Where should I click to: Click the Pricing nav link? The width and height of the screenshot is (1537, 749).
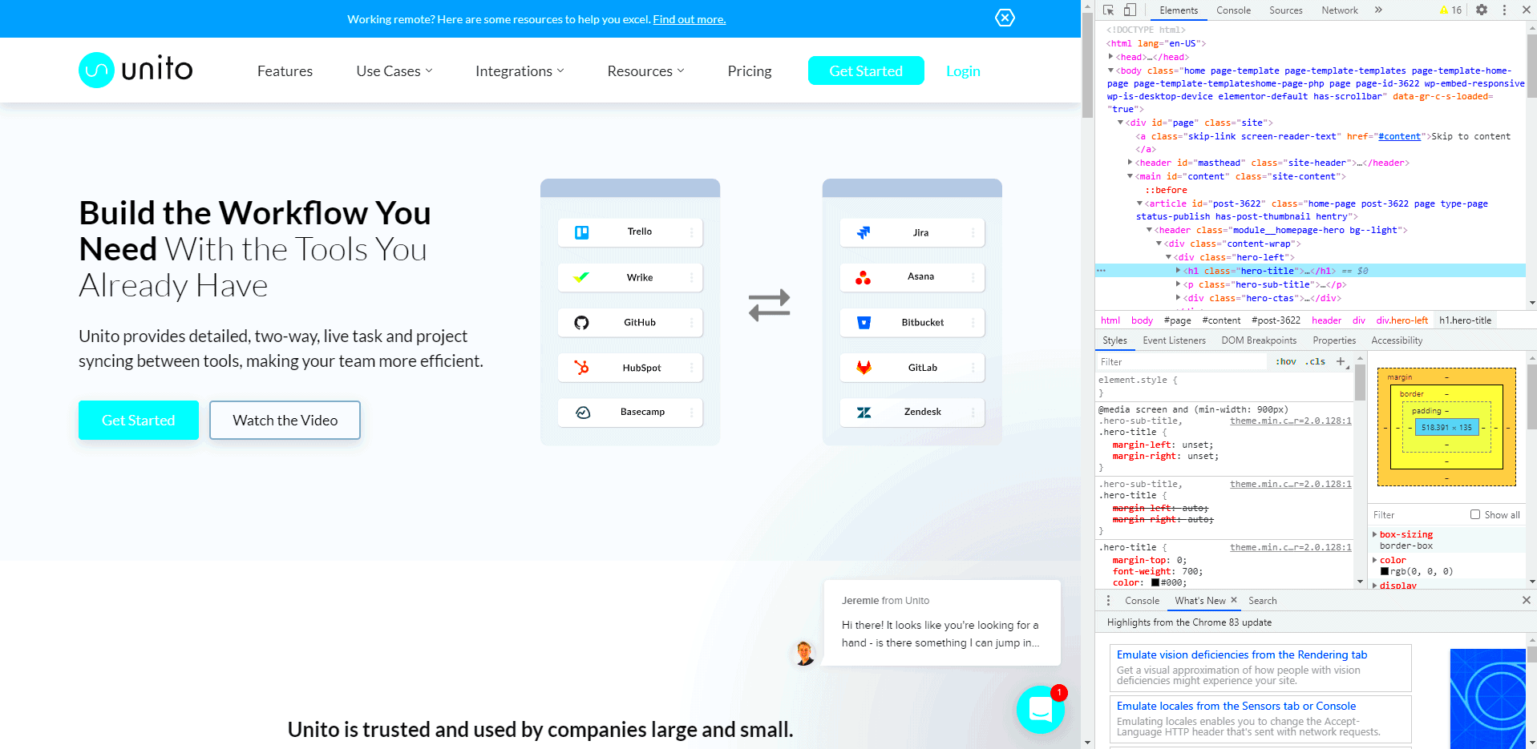749,71
